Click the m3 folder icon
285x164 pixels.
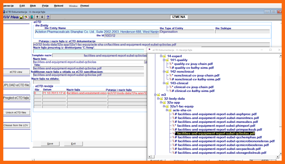[158, 95]
